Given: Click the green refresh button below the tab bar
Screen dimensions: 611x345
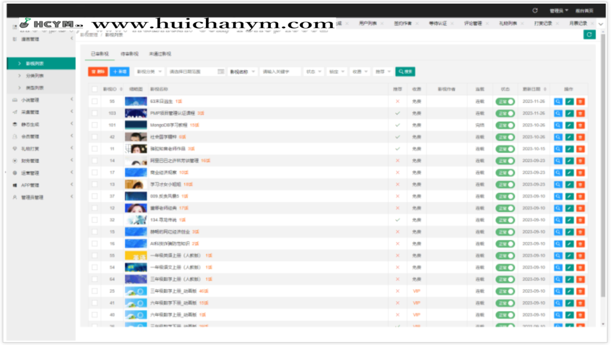Looking at the screenshot, I should tap(589, 35).
